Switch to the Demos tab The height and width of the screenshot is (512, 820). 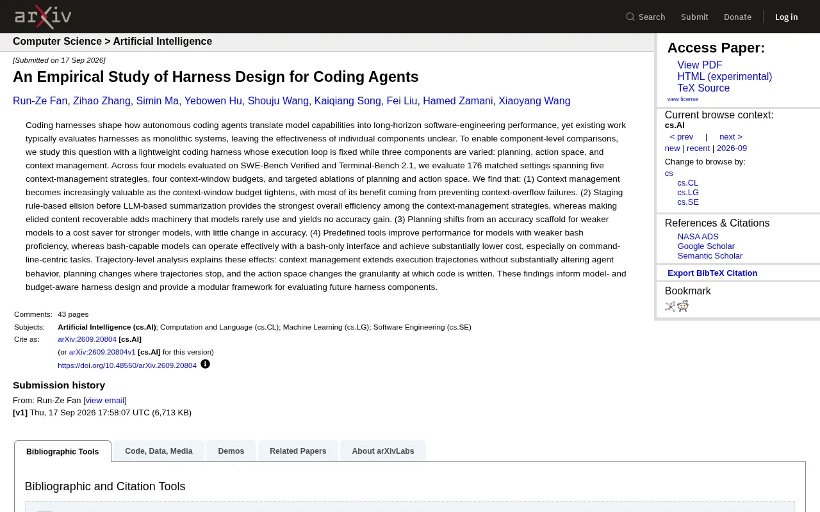pos(231,451)
